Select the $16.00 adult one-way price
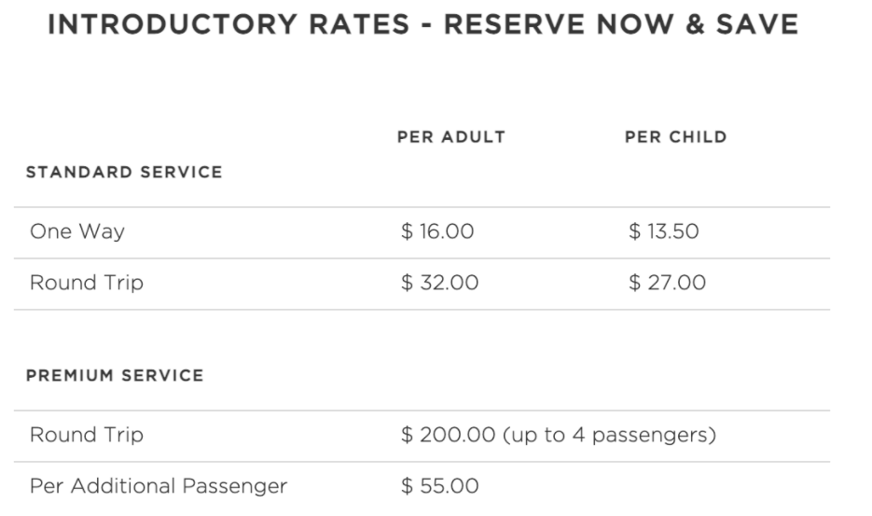Image resolution: width=872 pixels, height=516 pixels. tap(437, 232)
